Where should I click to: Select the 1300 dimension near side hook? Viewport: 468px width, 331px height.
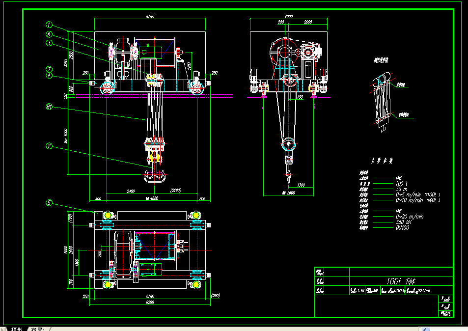click(301, 185)
